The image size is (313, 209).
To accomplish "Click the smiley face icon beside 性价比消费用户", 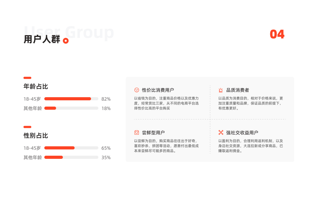I will point(137,90).
